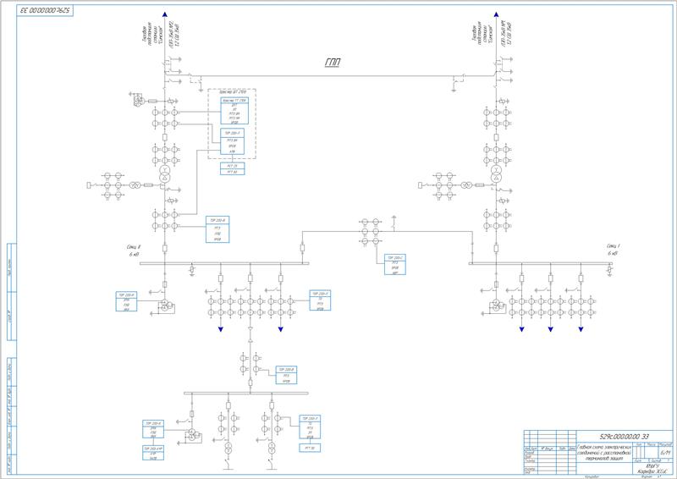Image resolution: width=677 pixels, height=479 pixels.
Task: Click the right 6 кВ bus section label
Action: (614, 250)
